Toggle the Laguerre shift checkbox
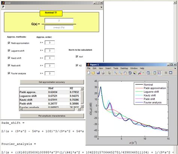This screenshot has height=154, width=178. pyautogui.click(x=9, y=51)
